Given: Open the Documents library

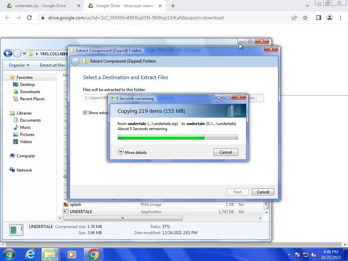Looking at the screenshot, I should click(x=30, y=120).
